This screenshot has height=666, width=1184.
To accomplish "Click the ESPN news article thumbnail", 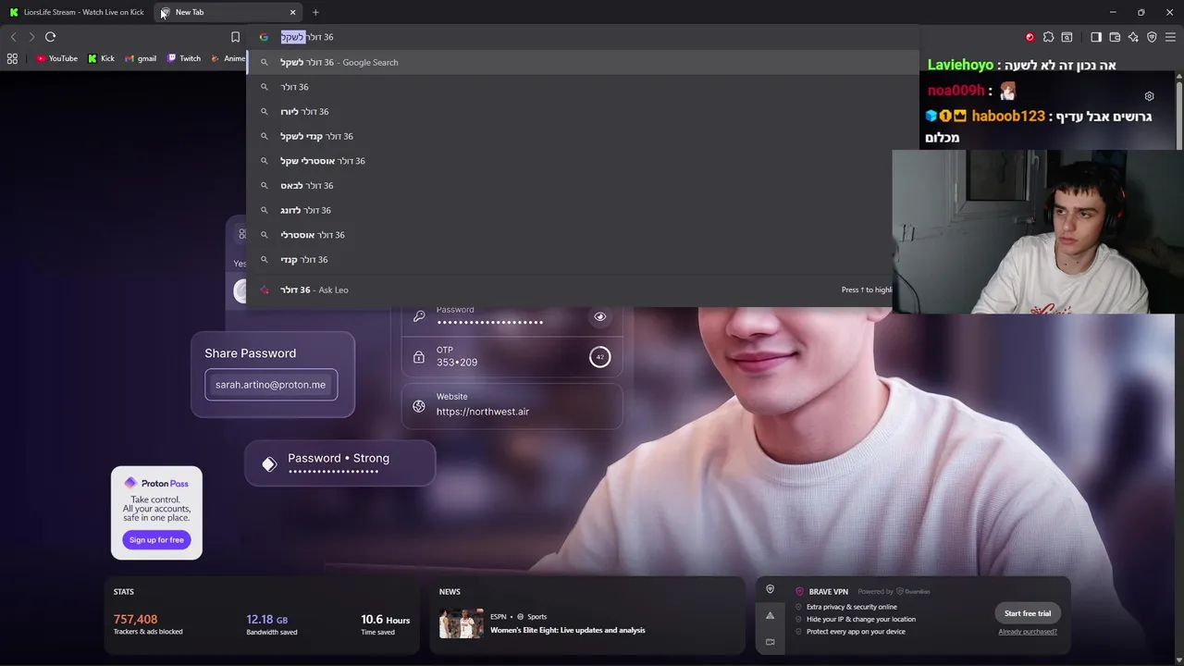I will tap(462, 623).
